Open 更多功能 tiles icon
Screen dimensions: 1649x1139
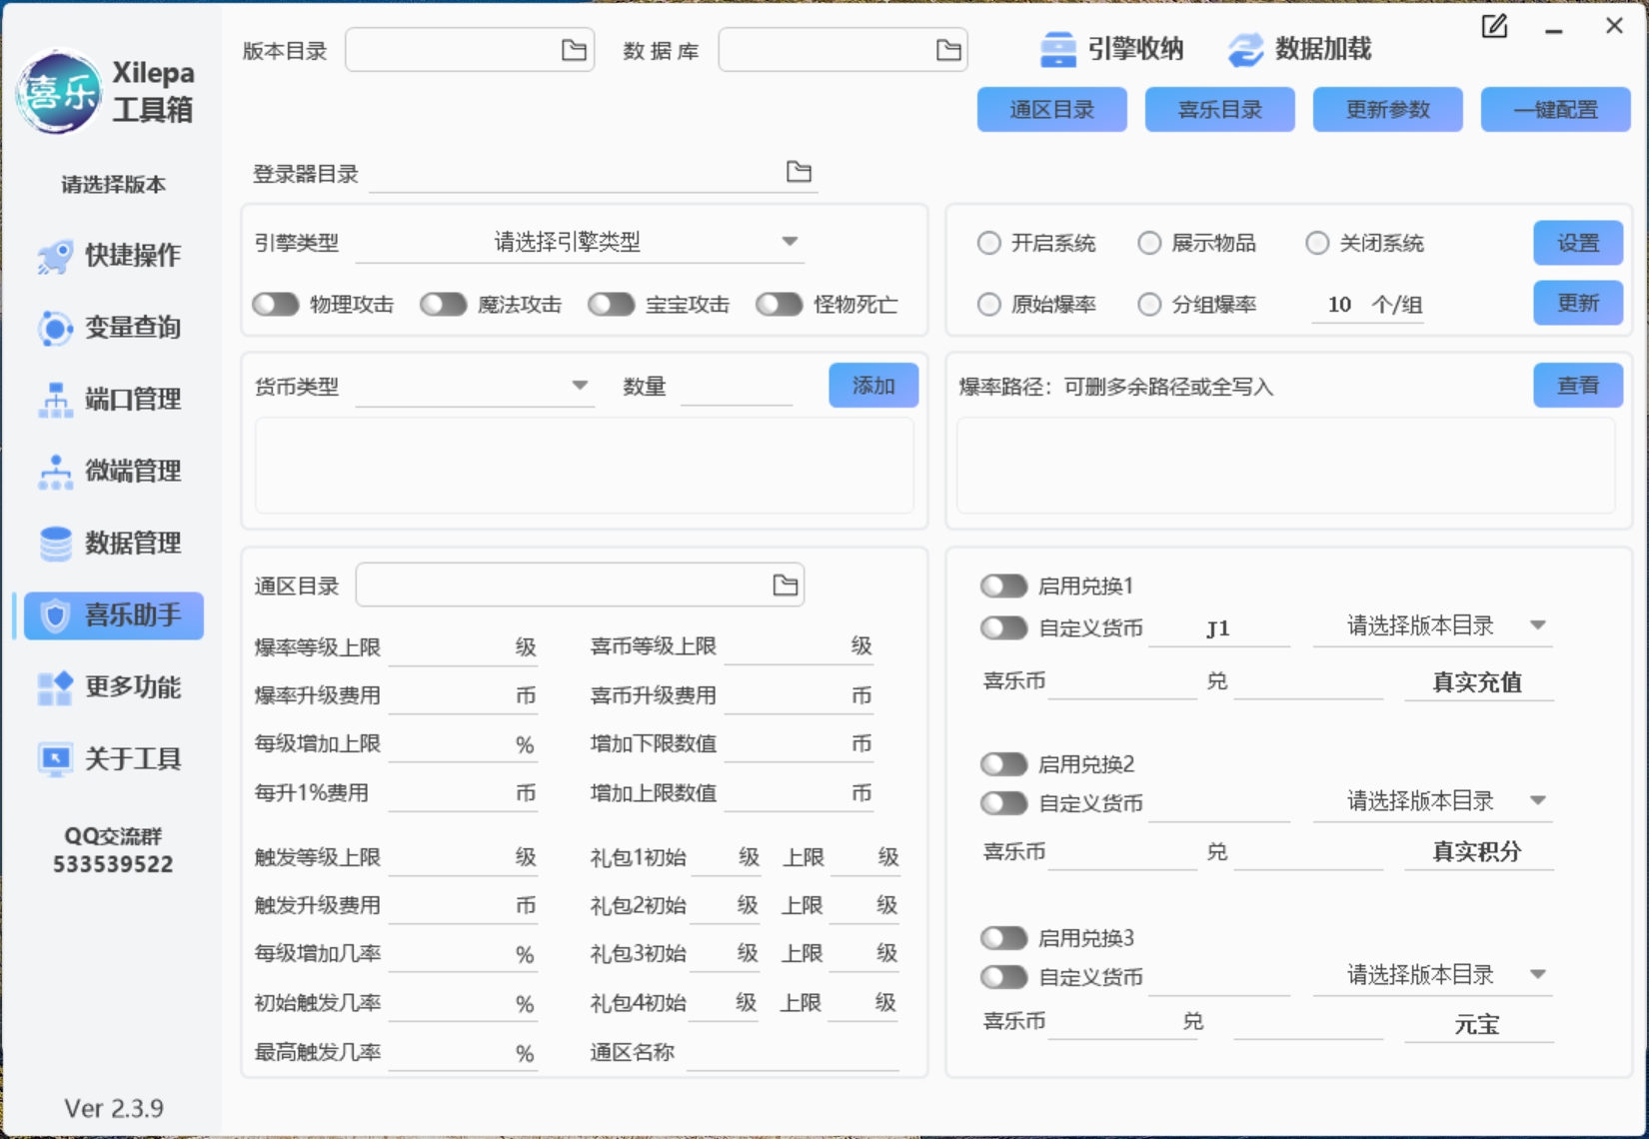pyautogui.click(x=55, y=687)
